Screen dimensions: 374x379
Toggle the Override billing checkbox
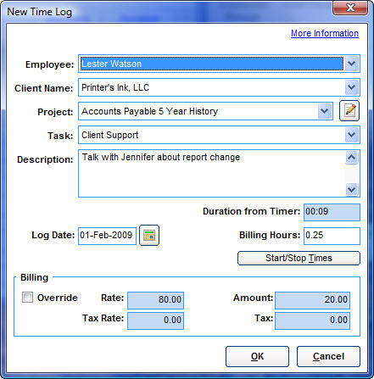point(27,298)
